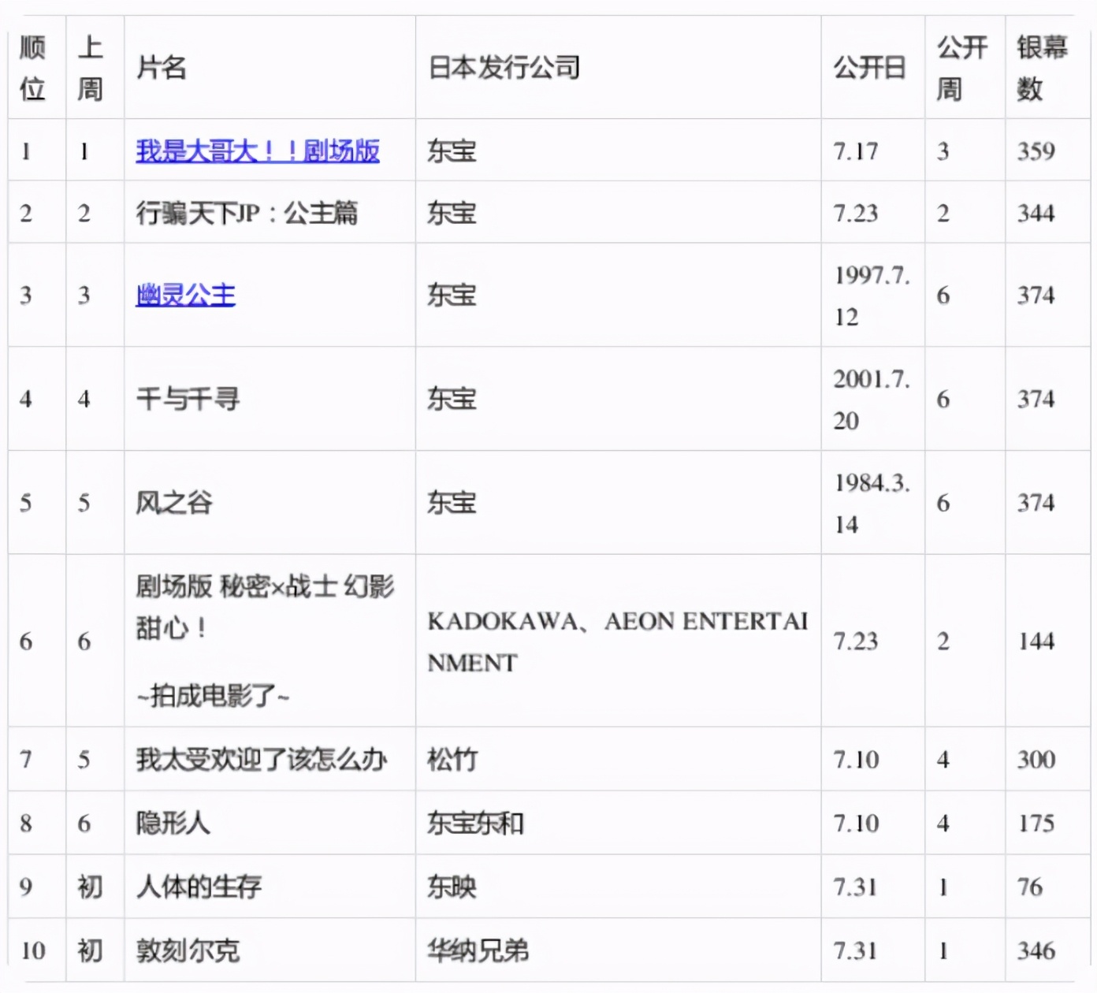
Task: Click the distributor 华纳兄弟
Action: point(478,951)
